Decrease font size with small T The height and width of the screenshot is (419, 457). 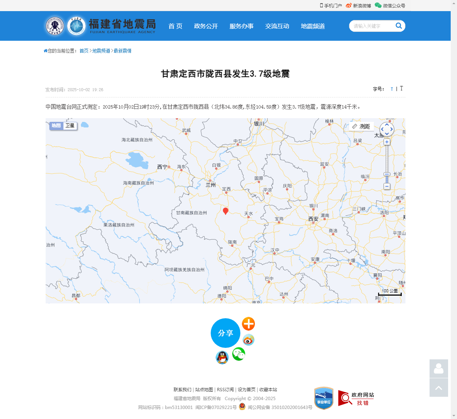click(392, 89)
